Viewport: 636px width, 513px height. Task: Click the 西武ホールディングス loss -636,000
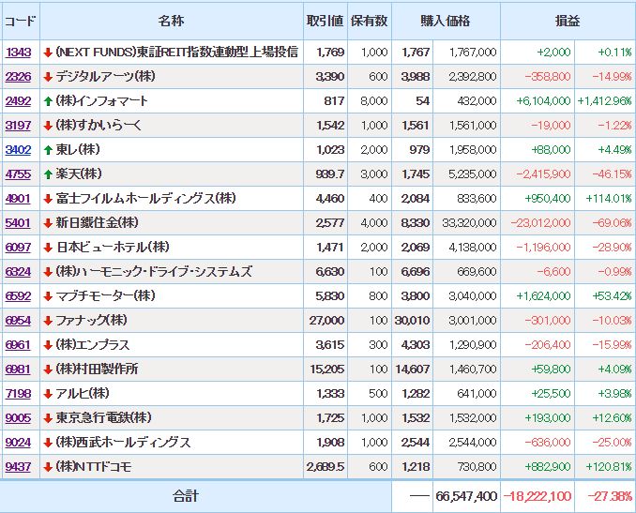548,443
